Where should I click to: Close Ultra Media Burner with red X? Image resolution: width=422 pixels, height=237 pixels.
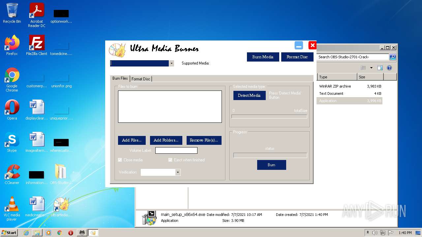click(312, 45)
